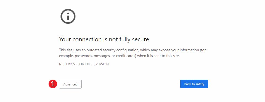Click the "NET::ERR_SSL" start of the error code
Screen dimensions: 265x102
(x=69, y=64)
